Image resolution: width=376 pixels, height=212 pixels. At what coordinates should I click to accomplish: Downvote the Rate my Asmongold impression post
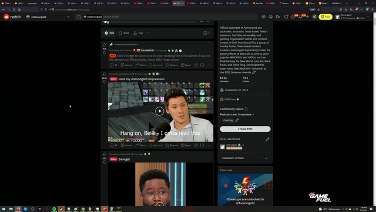click(105, 82)
